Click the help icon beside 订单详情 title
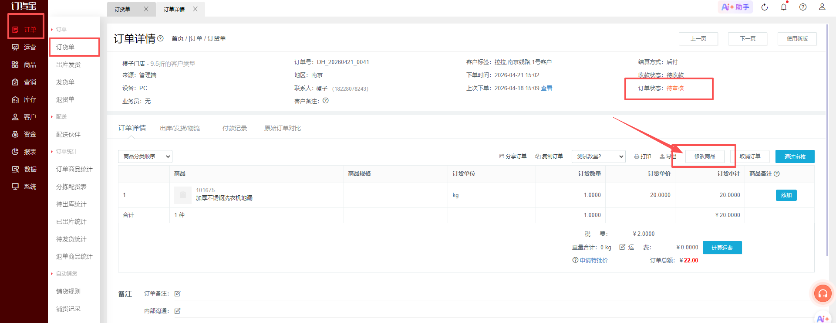836x323 pixels. [x=160, y=38]
